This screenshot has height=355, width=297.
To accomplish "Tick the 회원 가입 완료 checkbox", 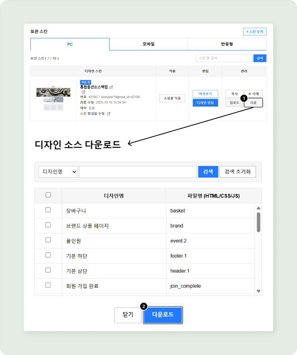I will [x=48, y=285].
